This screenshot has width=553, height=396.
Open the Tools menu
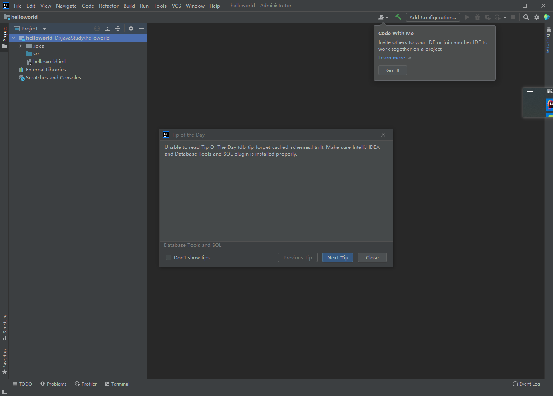(x=160, y=6)
